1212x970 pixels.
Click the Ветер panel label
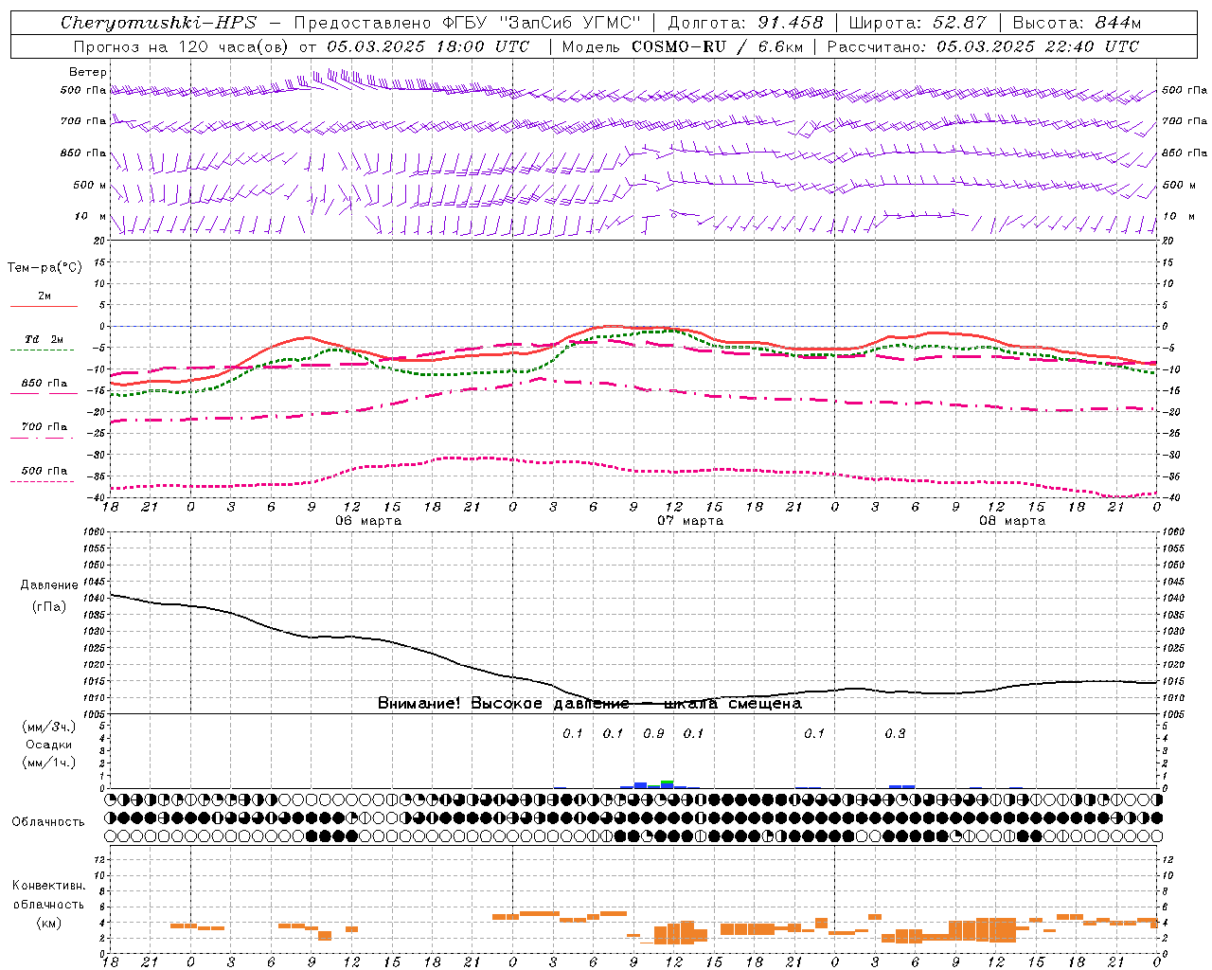[87, 72]
